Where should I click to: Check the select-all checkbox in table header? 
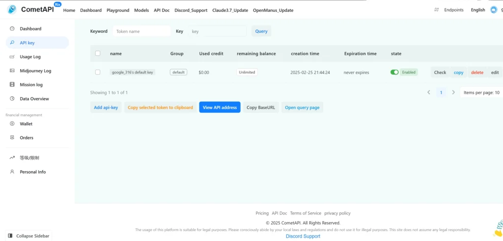pyautogui.click(x=98, y=54)
